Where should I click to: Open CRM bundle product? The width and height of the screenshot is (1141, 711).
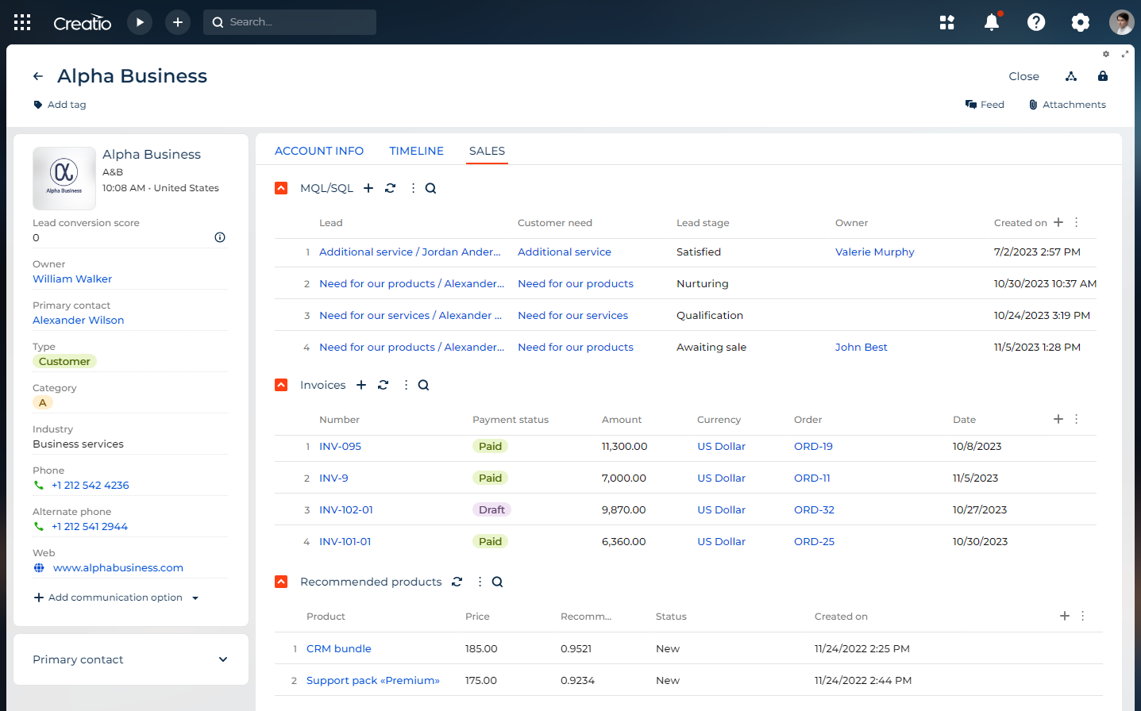click(x=339, y=649)
